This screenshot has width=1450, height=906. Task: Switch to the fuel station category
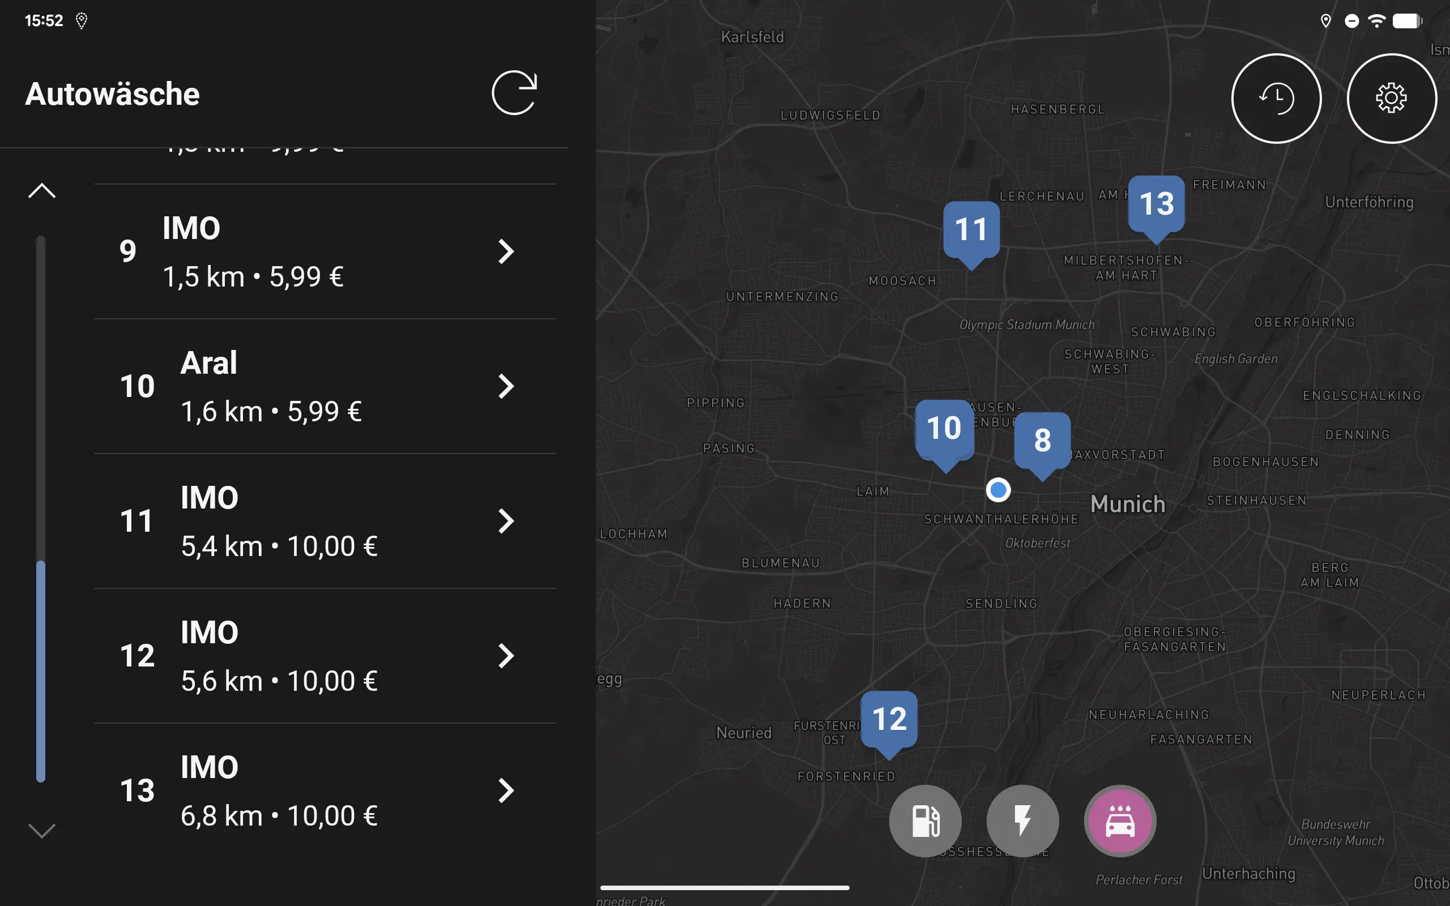coord(925,820)
